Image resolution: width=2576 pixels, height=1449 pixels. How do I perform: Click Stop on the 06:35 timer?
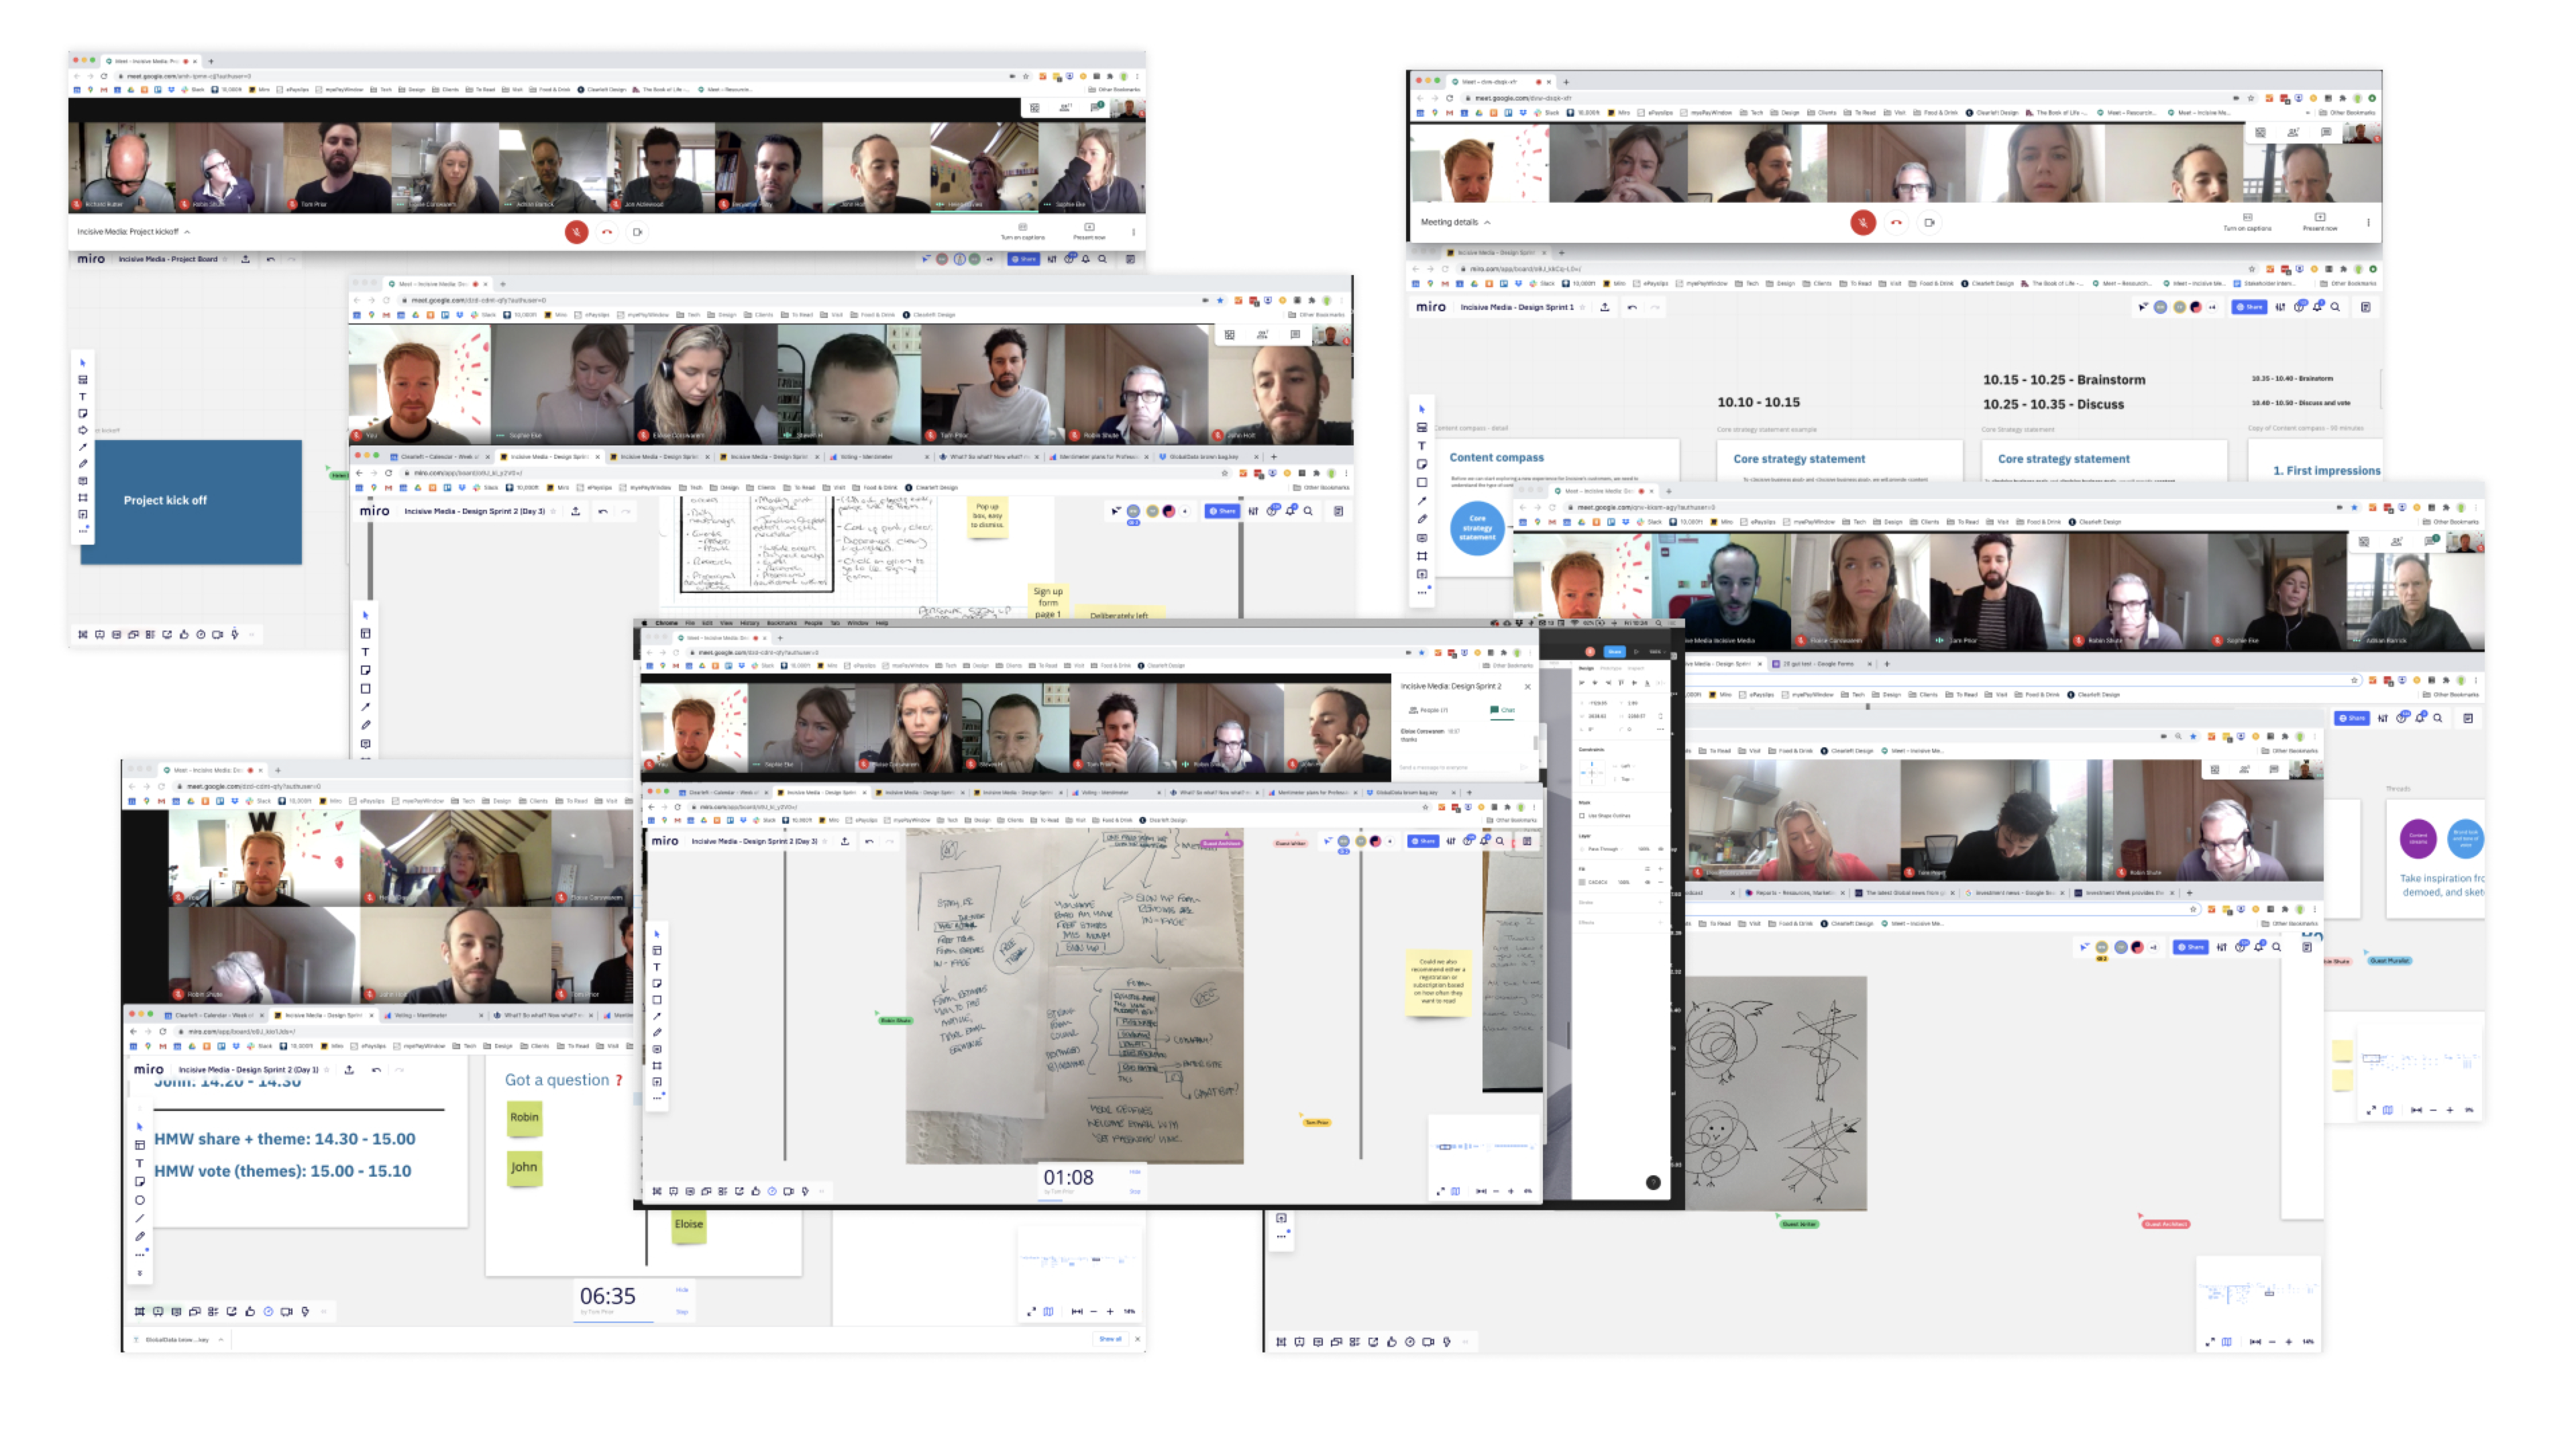tap(682, 1311)
